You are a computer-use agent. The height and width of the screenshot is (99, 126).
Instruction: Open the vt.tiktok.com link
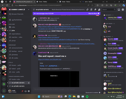click(x=50, y=60)
